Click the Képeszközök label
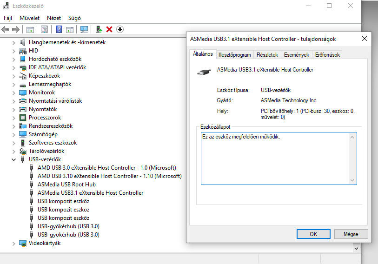This screenshot has height=264, width=378. pyautogui.click(x=44, y=76)
